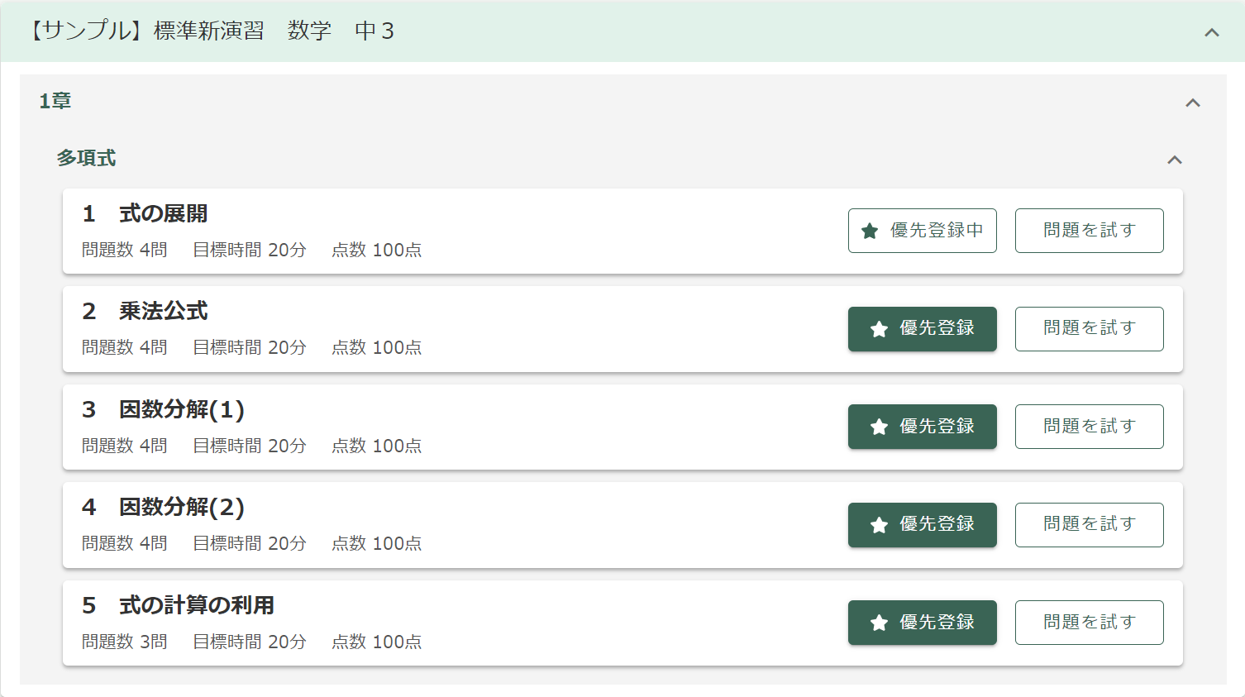Register 式の計算の利用 as priority

coord(922,623)
